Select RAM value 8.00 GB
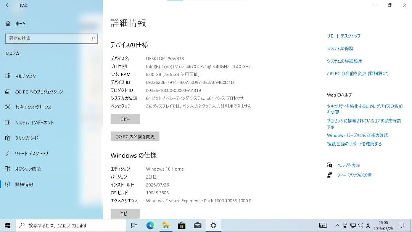The width and height of the screenshot is (412, 232). (x=153, y=75)
